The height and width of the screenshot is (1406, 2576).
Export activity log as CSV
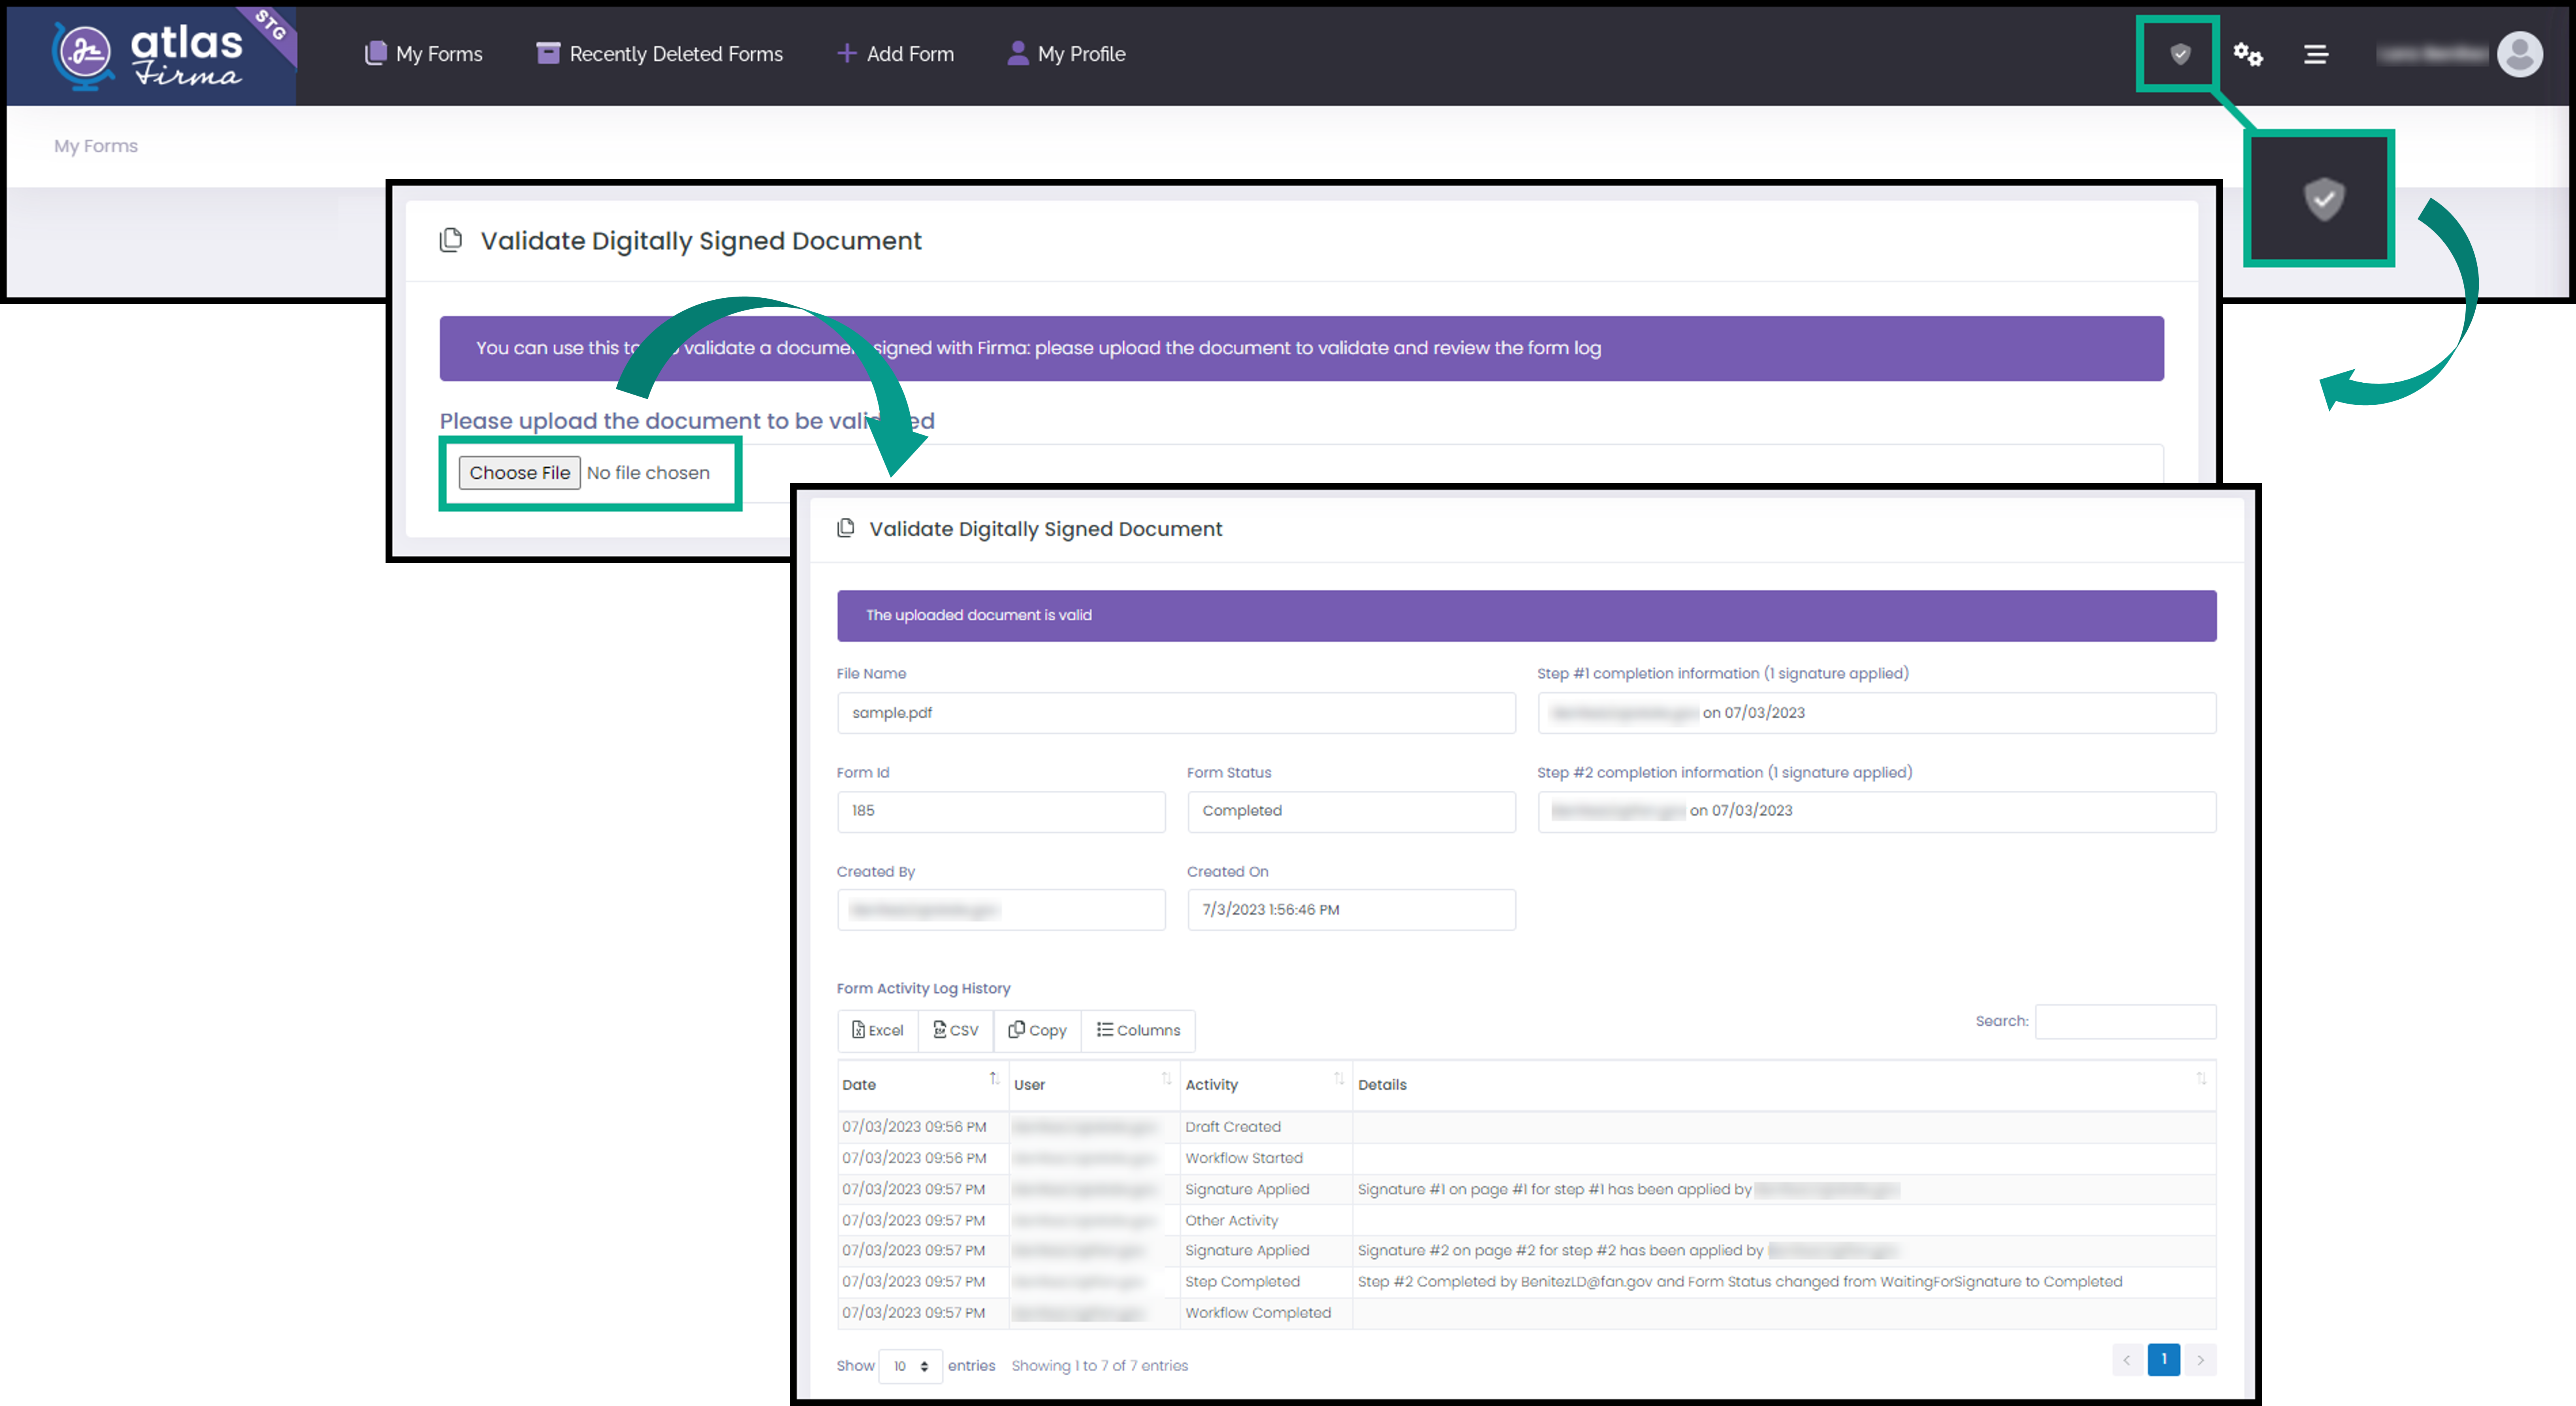956,1030
